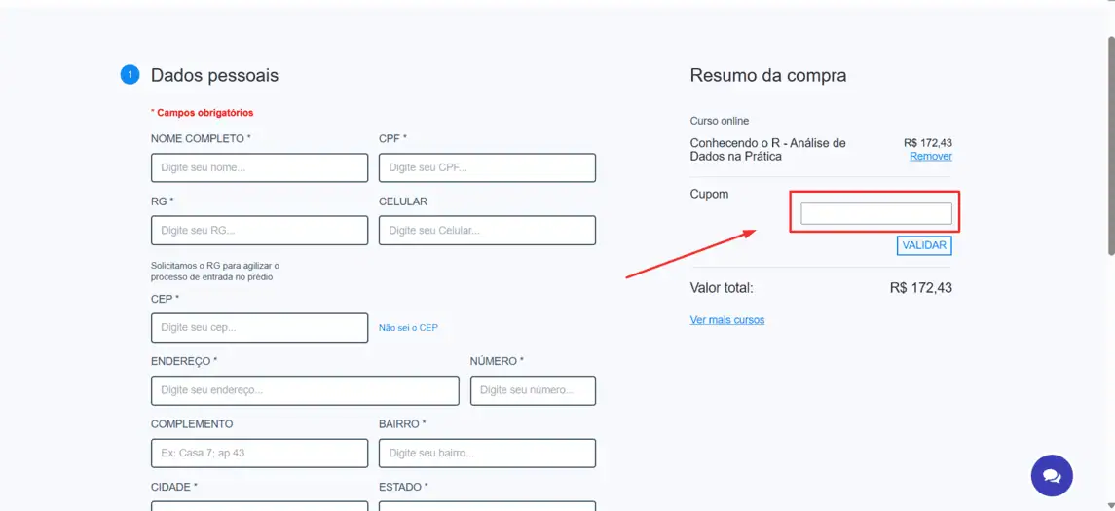Click the total price R$ 172,43 in bold
The image size is (1115, 511).
coord(921,288)
